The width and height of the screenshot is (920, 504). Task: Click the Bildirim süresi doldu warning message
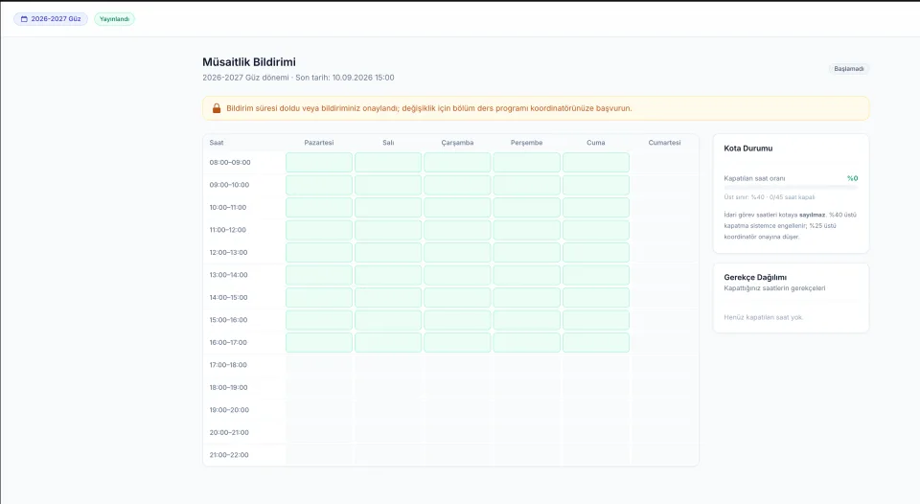pos(429,108)
